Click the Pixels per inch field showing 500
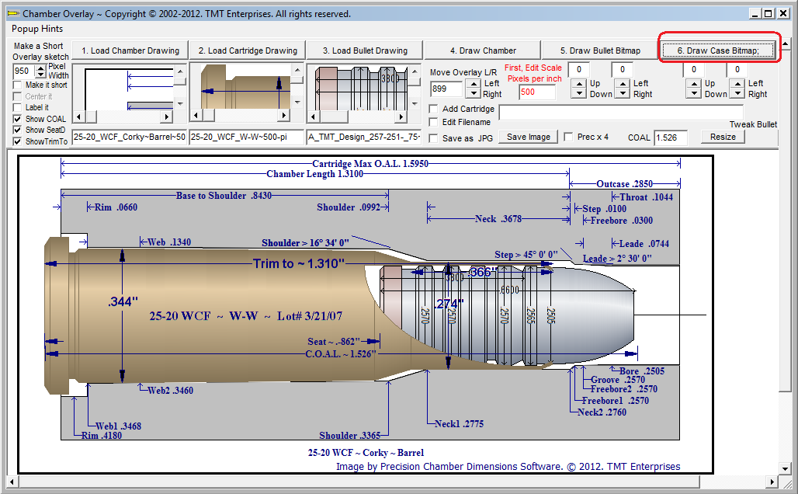The width and height of the screenshot is (798, 494). click(x=537, y=92)
